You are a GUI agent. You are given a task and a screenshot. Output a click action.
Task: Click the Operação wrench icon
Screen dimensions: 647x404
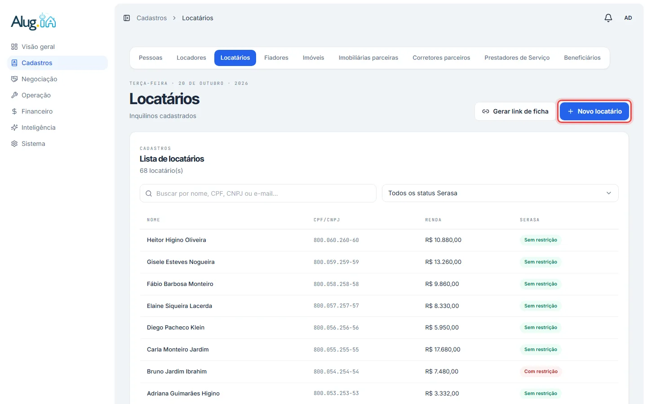[x=14, y=95]
